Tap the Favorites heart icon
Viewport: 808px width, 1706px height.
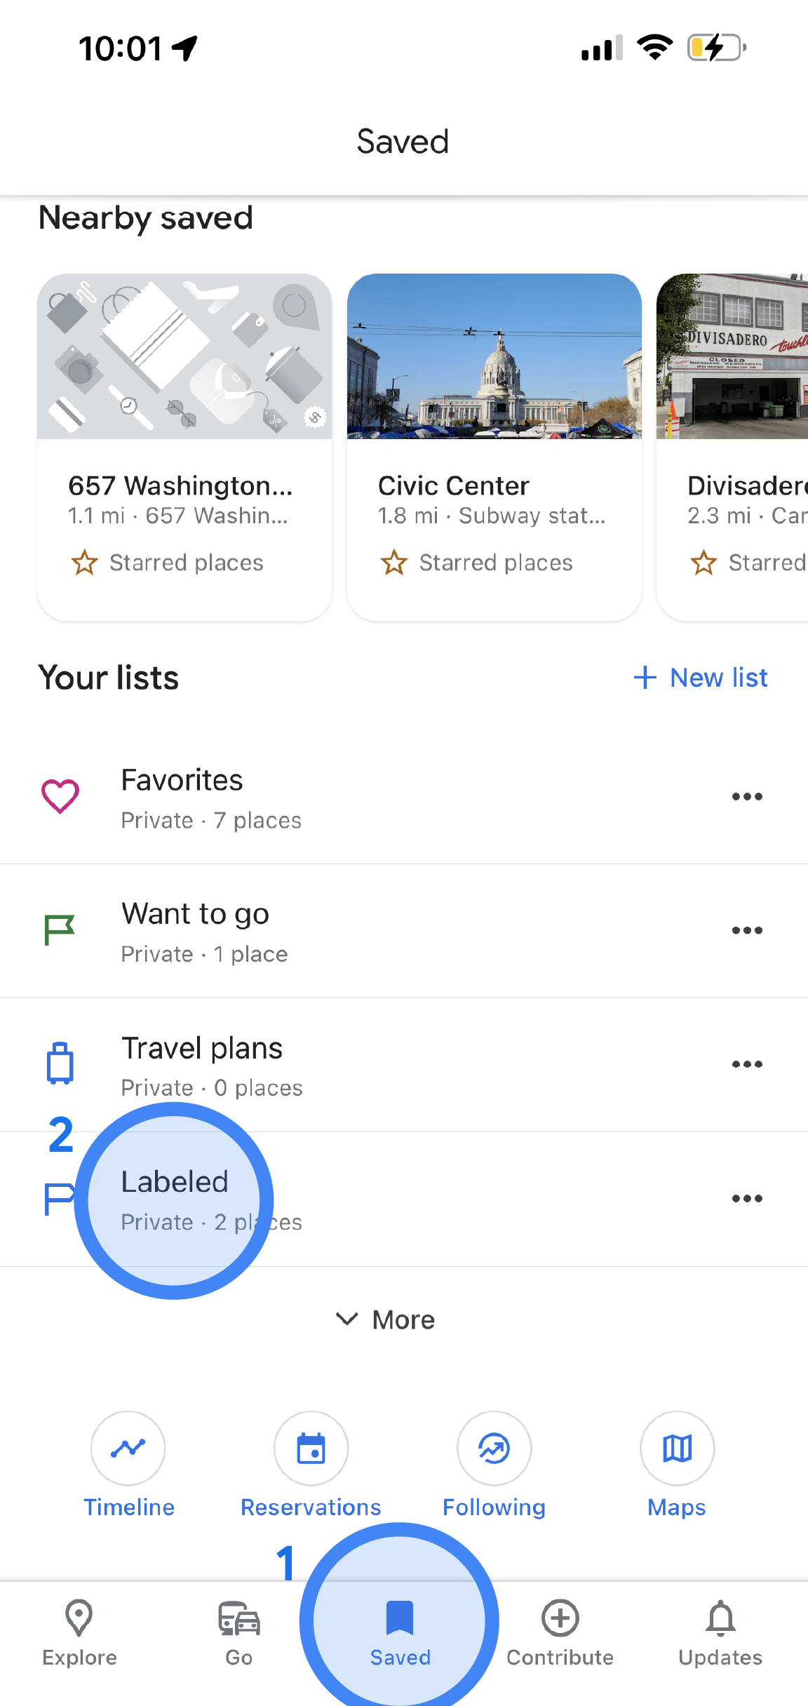[60, 796]
